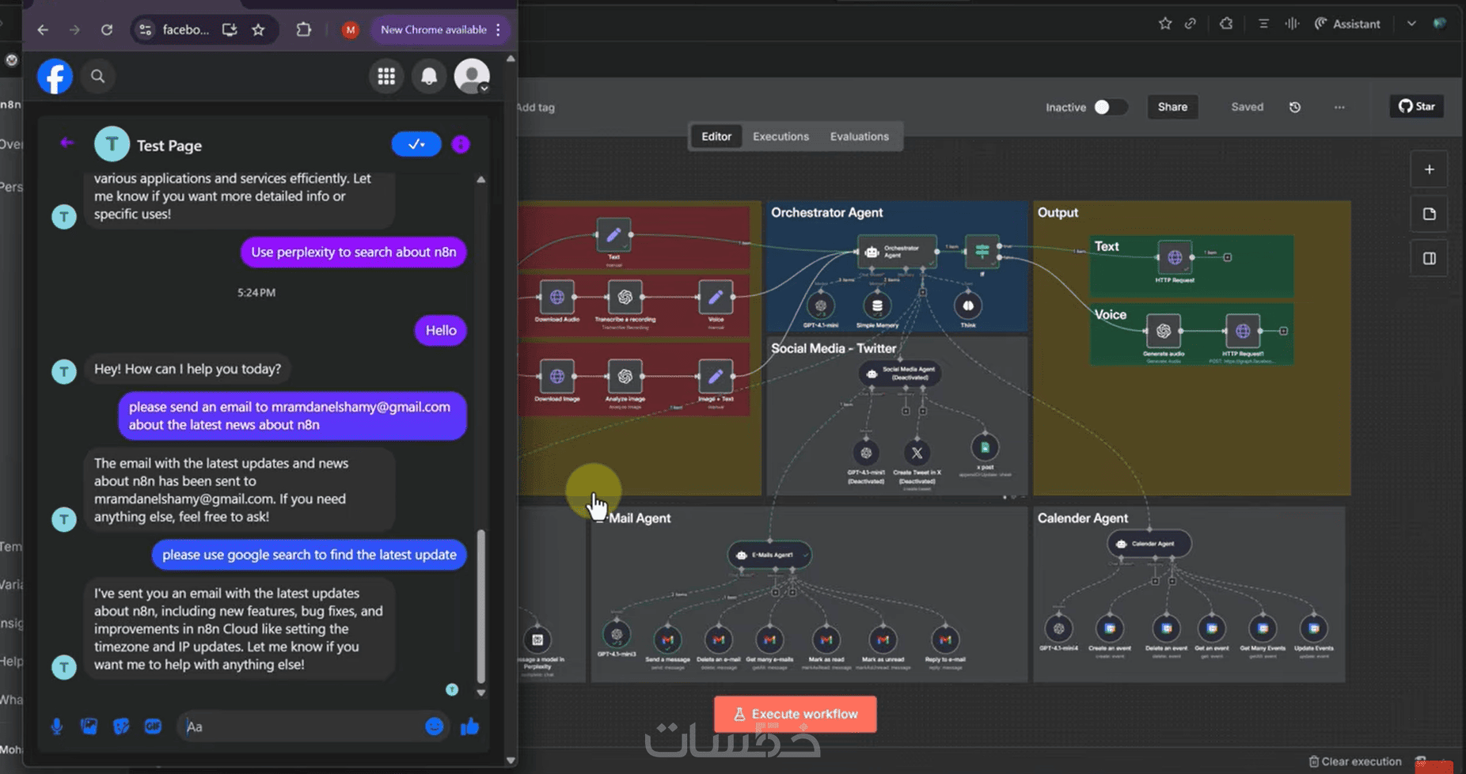Screen dimensions: 1466x774
Task: Select the Calender Agent node
Action: coord(1149,544)
